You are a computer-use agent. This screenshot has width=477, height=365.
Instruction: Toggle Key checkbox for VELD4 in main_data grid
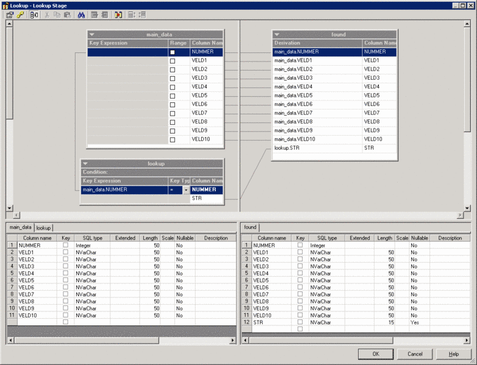point(65,273)
